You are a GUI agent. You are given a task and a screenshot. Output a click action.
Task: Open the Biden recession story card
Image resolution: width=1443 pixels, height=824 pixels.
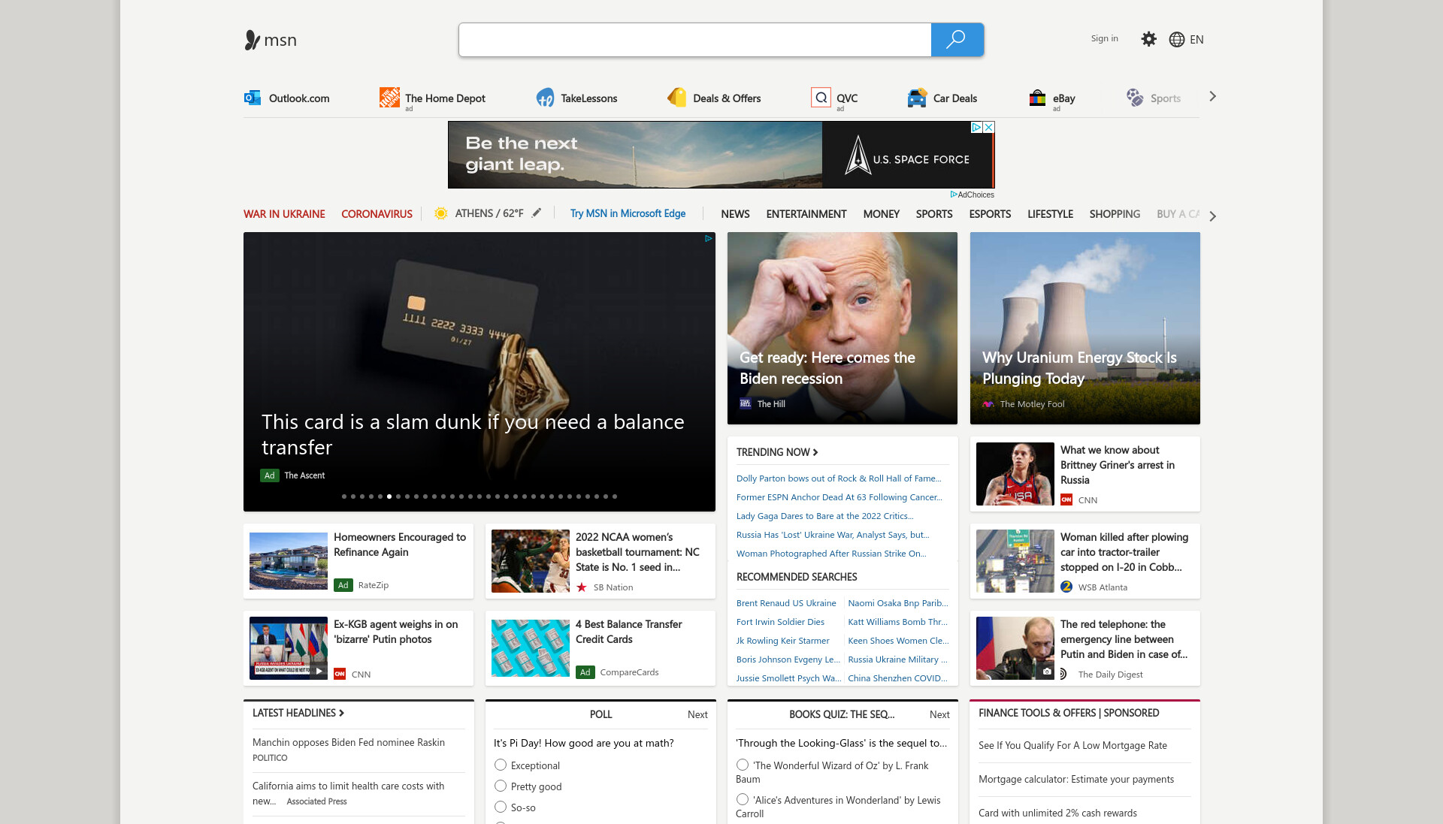[x=842, y=328]
